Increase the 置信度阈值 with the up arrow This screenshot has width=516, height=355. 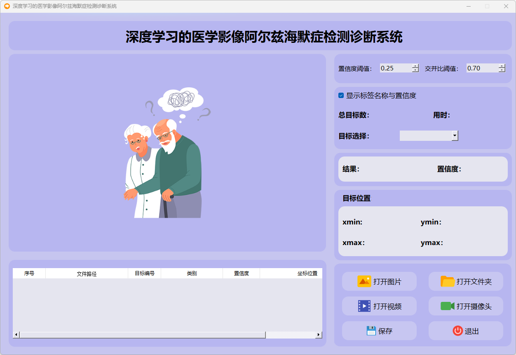(415, 66)
